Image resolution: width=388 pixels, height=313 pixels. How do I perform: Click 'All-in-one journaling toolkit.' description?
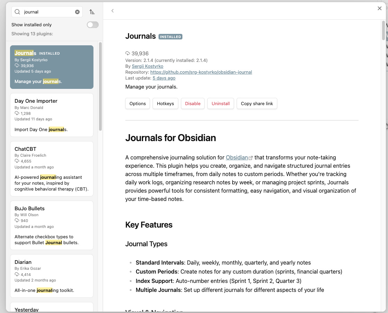coord(44,290)
